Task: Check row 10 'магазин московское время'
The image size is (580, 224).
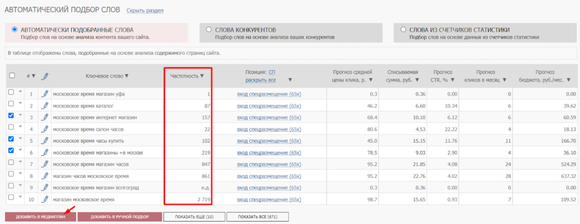Action: coord(11,197)
